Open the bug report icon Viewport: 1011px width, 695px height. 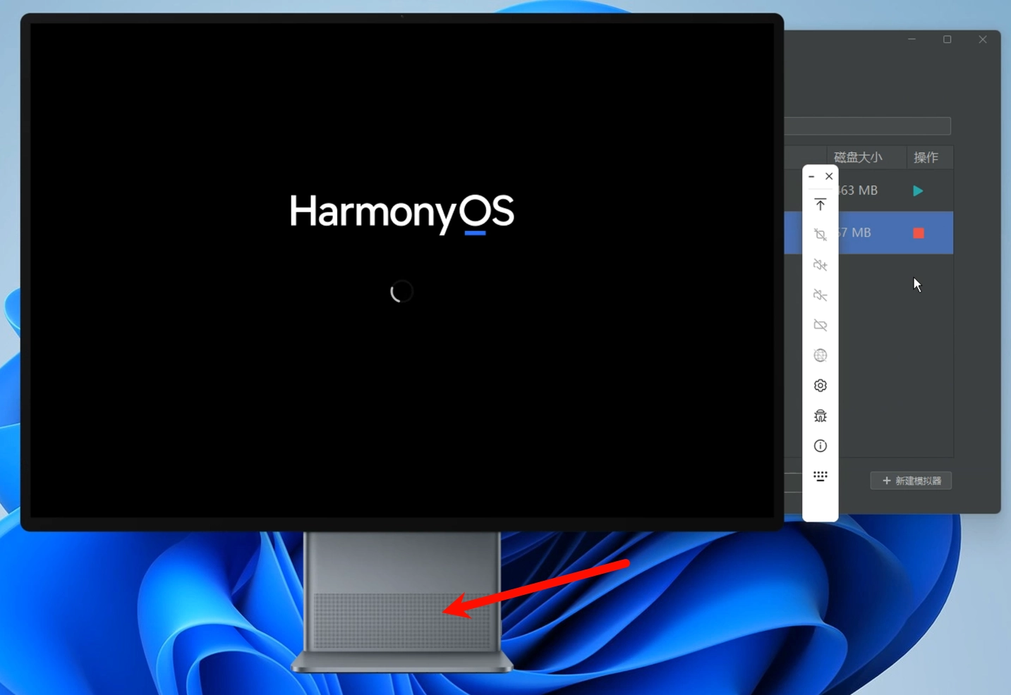pyautogui.click(x=820, y=416)
